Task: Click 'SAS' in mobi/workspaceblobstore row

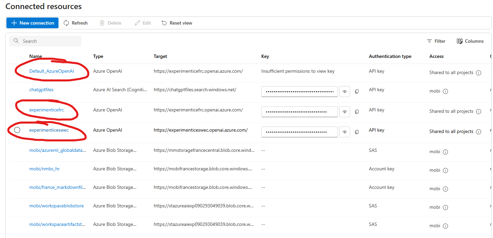Action: pyautogui.click(x=373, y=206)
